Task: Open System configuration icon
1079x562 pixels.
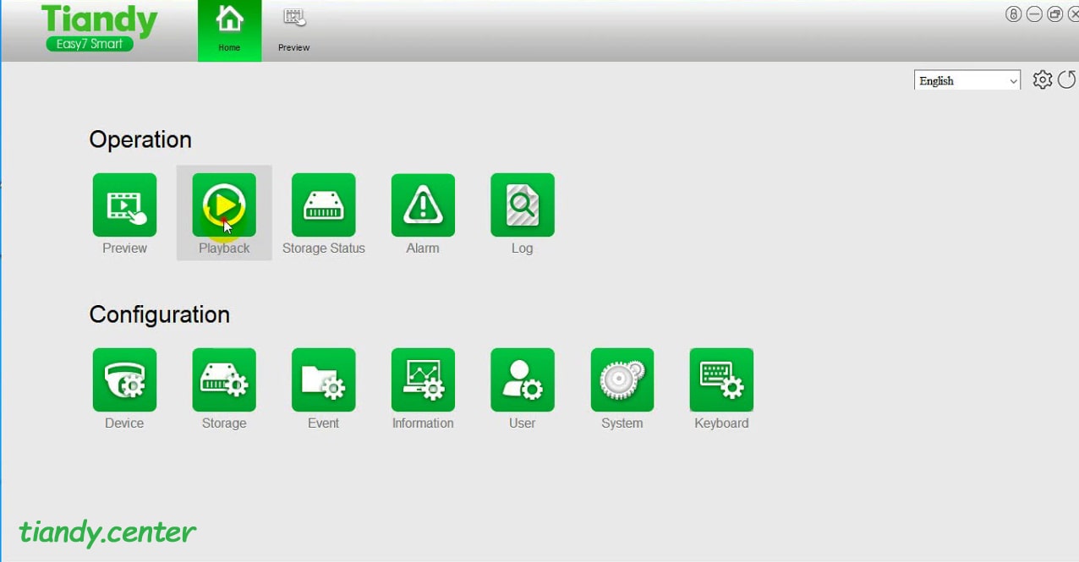Action: point(622,379)
